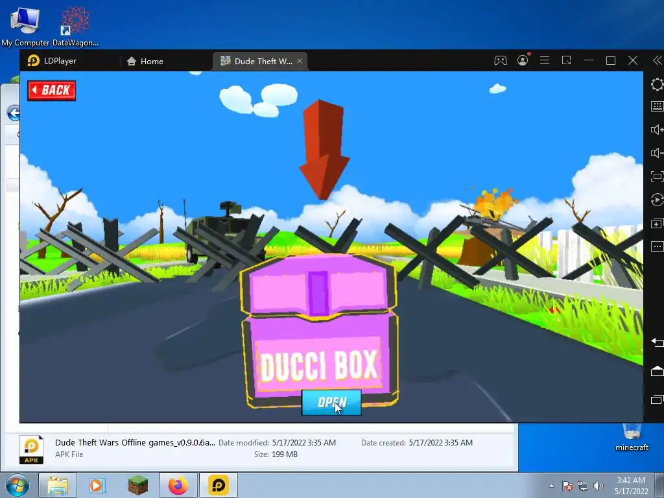Decrease volume using sidebar speaker-minus icon
Screen dimensions: 664x498
click(658, 153)
